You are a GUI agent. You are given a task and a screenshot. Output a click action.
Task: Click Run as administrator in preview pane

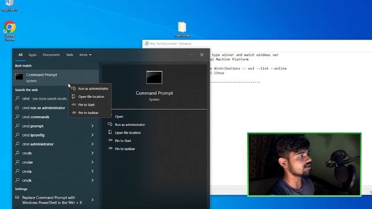pyautogui.click(x=130, y=125)
